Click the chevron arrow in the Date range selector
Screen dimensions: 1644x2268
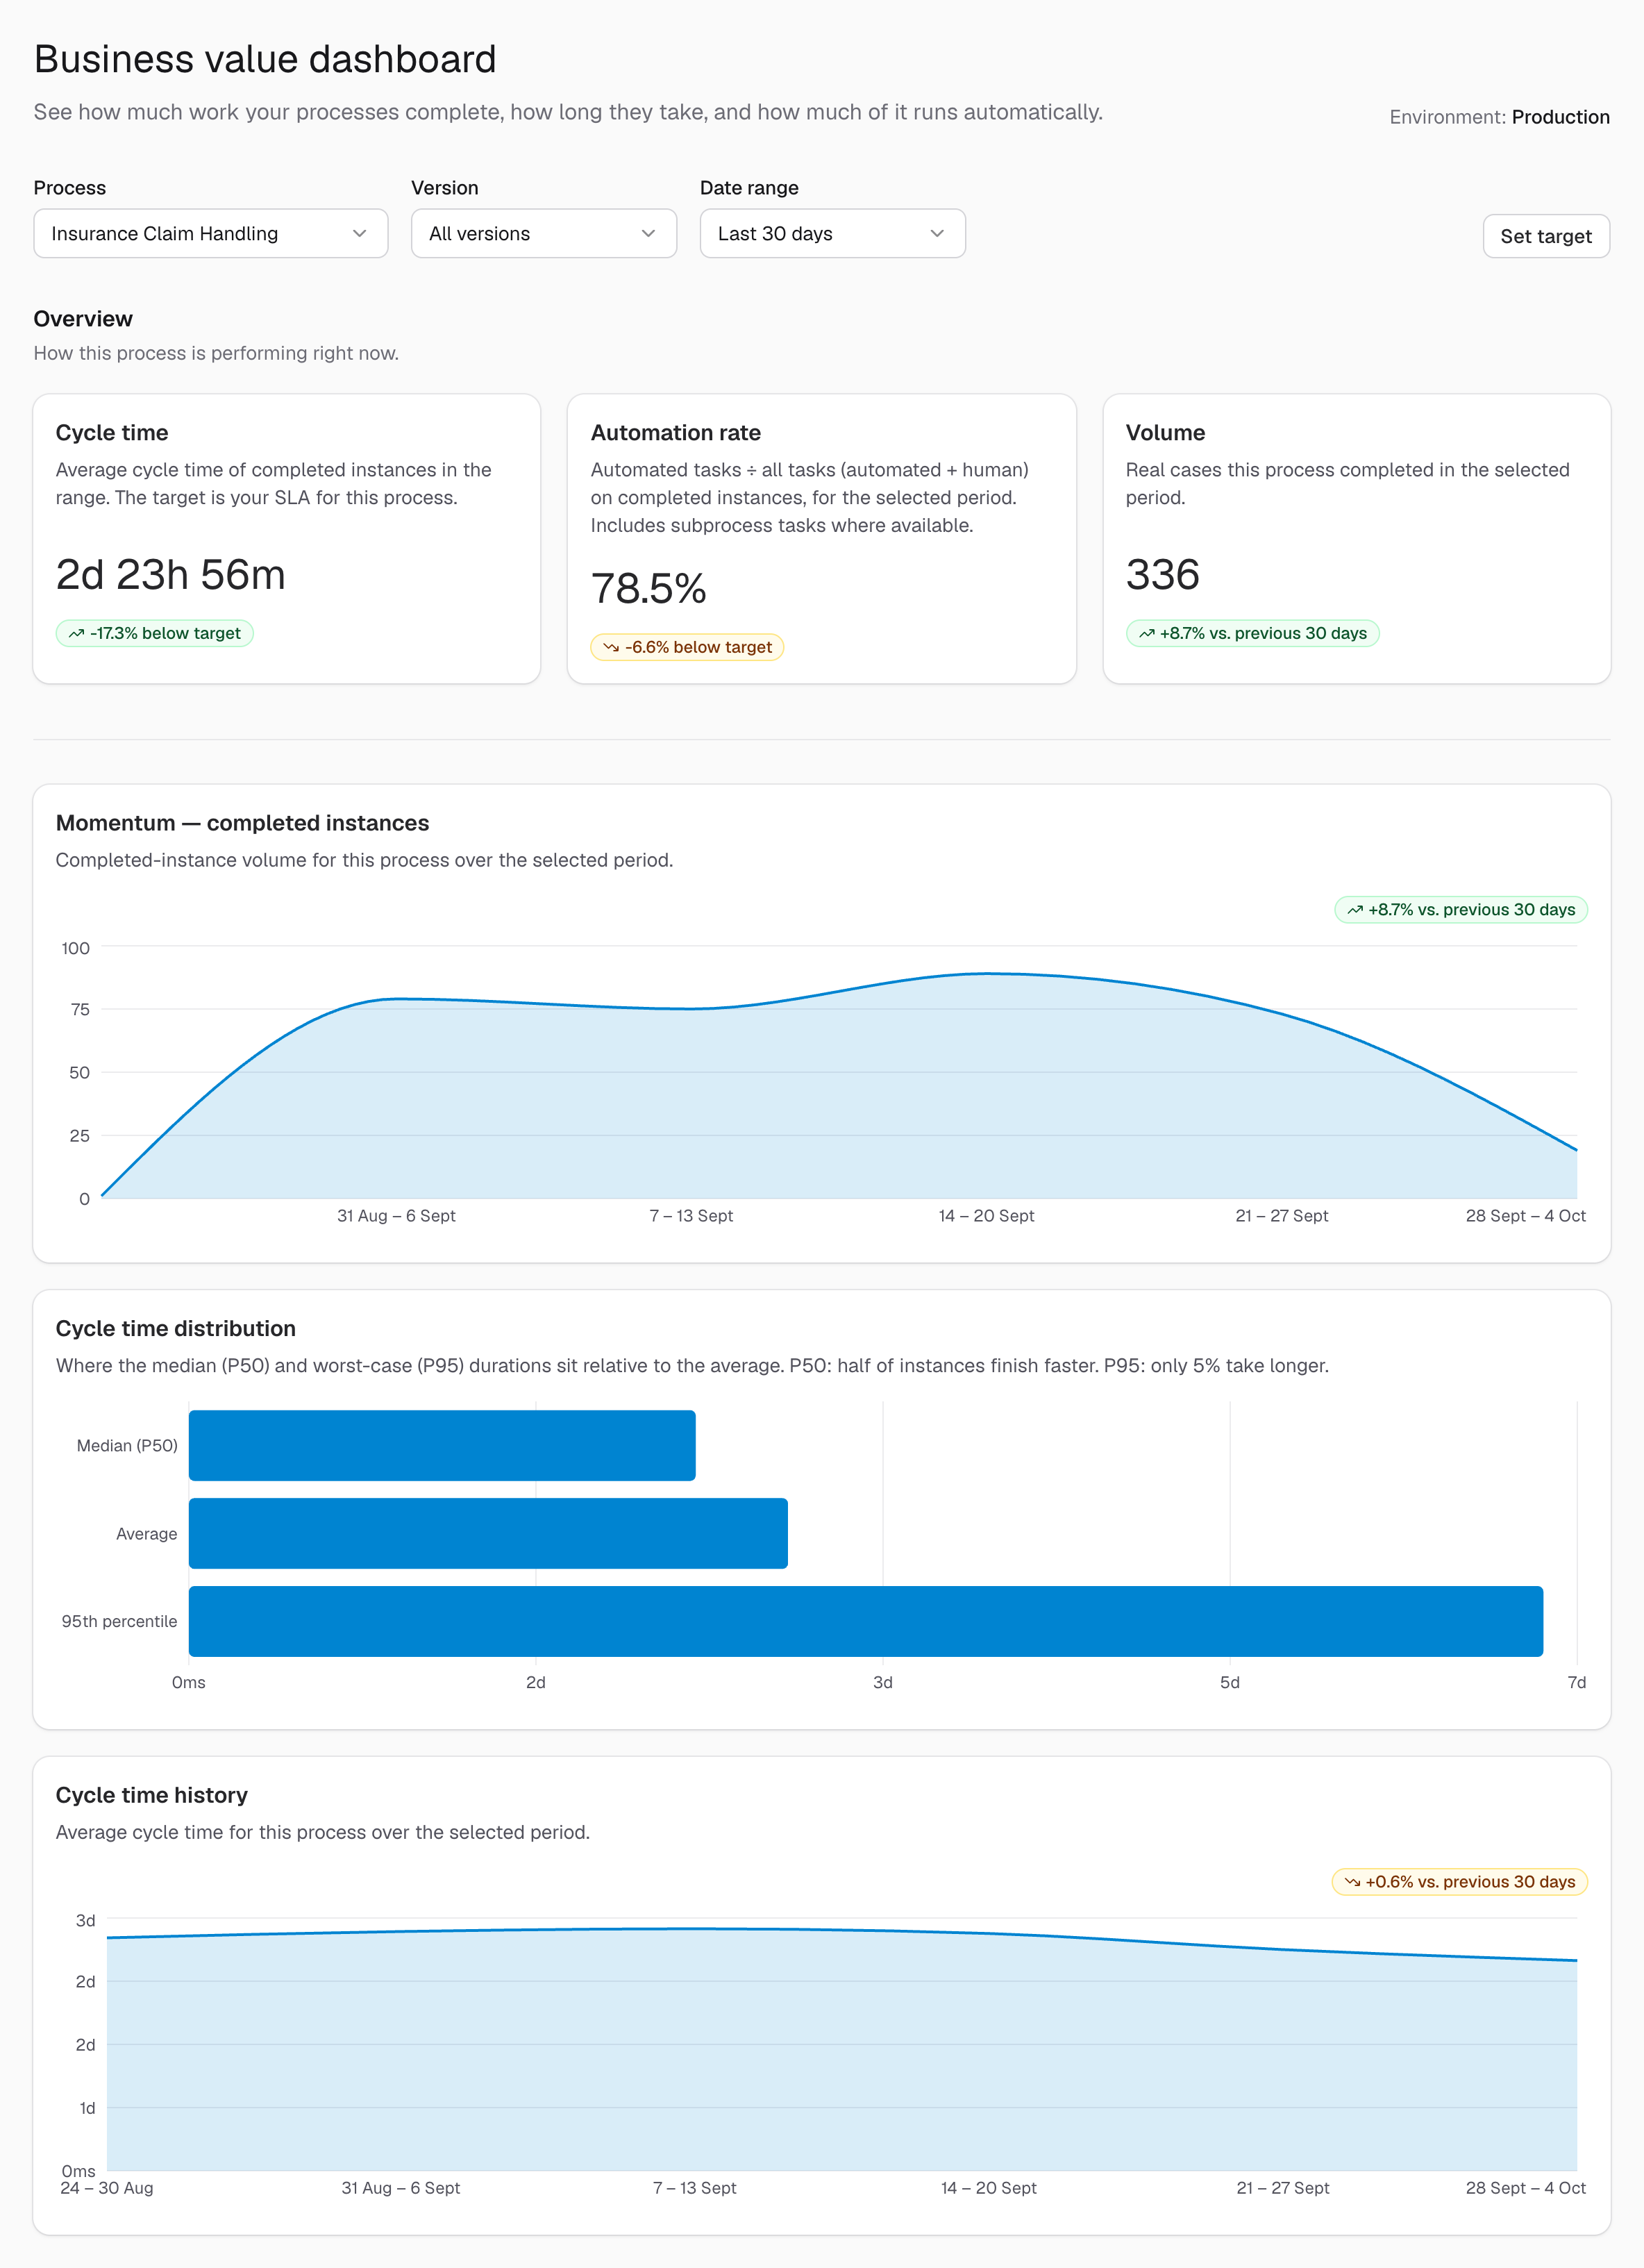937,233
